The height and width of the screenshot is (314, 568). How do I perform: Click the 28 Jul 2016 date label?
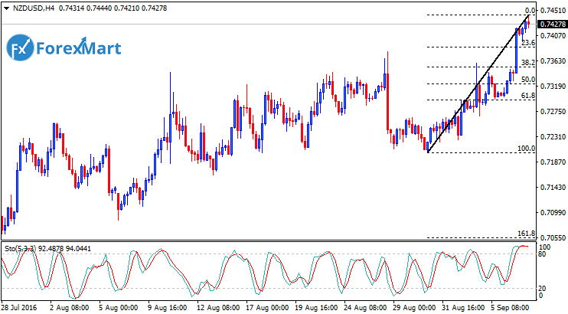pos(21,306)
